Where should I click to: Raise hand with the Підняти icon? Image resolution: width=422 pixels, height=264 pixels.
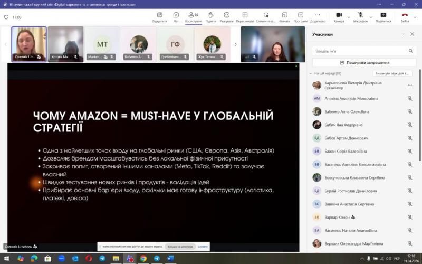coord(210,17)
